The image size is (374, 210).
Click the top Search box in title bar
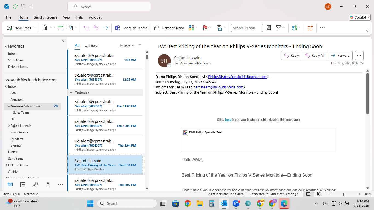[x=109, y=7]
